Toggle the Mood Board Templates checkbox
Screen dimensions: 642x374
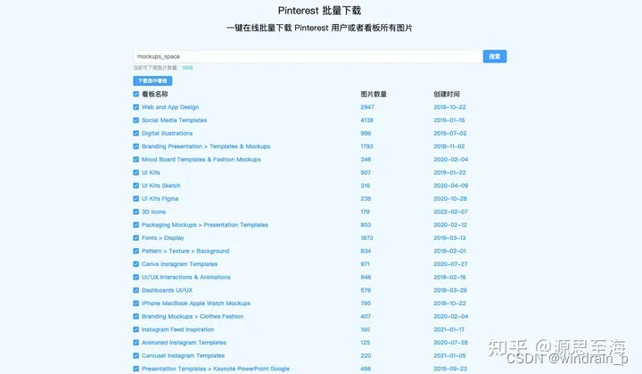[x=136, y=160]
